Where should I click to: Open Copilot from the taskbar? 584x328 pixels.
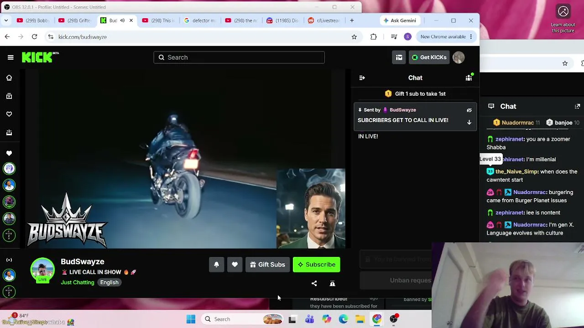(x=326, y=319)
